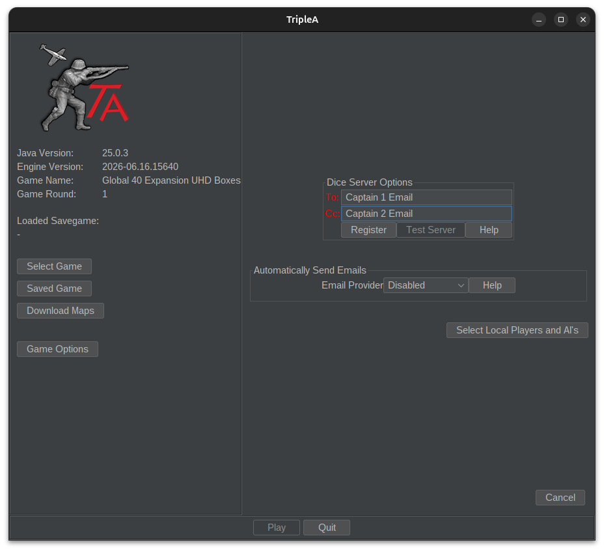Click the 'Game Round:' label
604x551 pixels.
46,194
